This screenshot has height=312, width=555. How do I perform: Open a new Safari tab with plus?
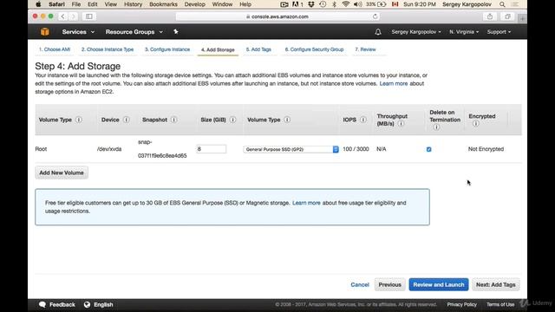[x=522, y=18]
